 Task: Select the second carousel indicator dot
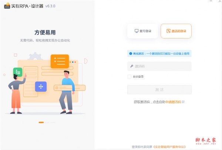pyautogui.click(x=47, y=122)
